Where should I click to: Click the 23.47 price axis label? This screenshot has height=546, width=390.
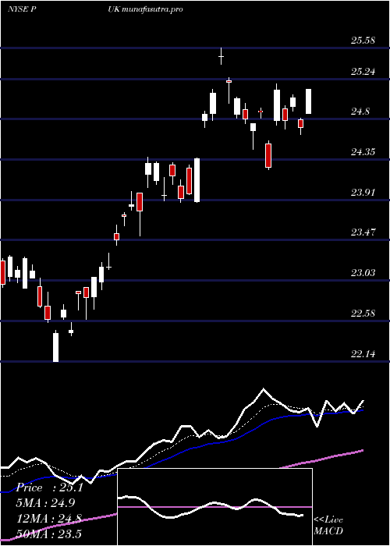[363, 232]
